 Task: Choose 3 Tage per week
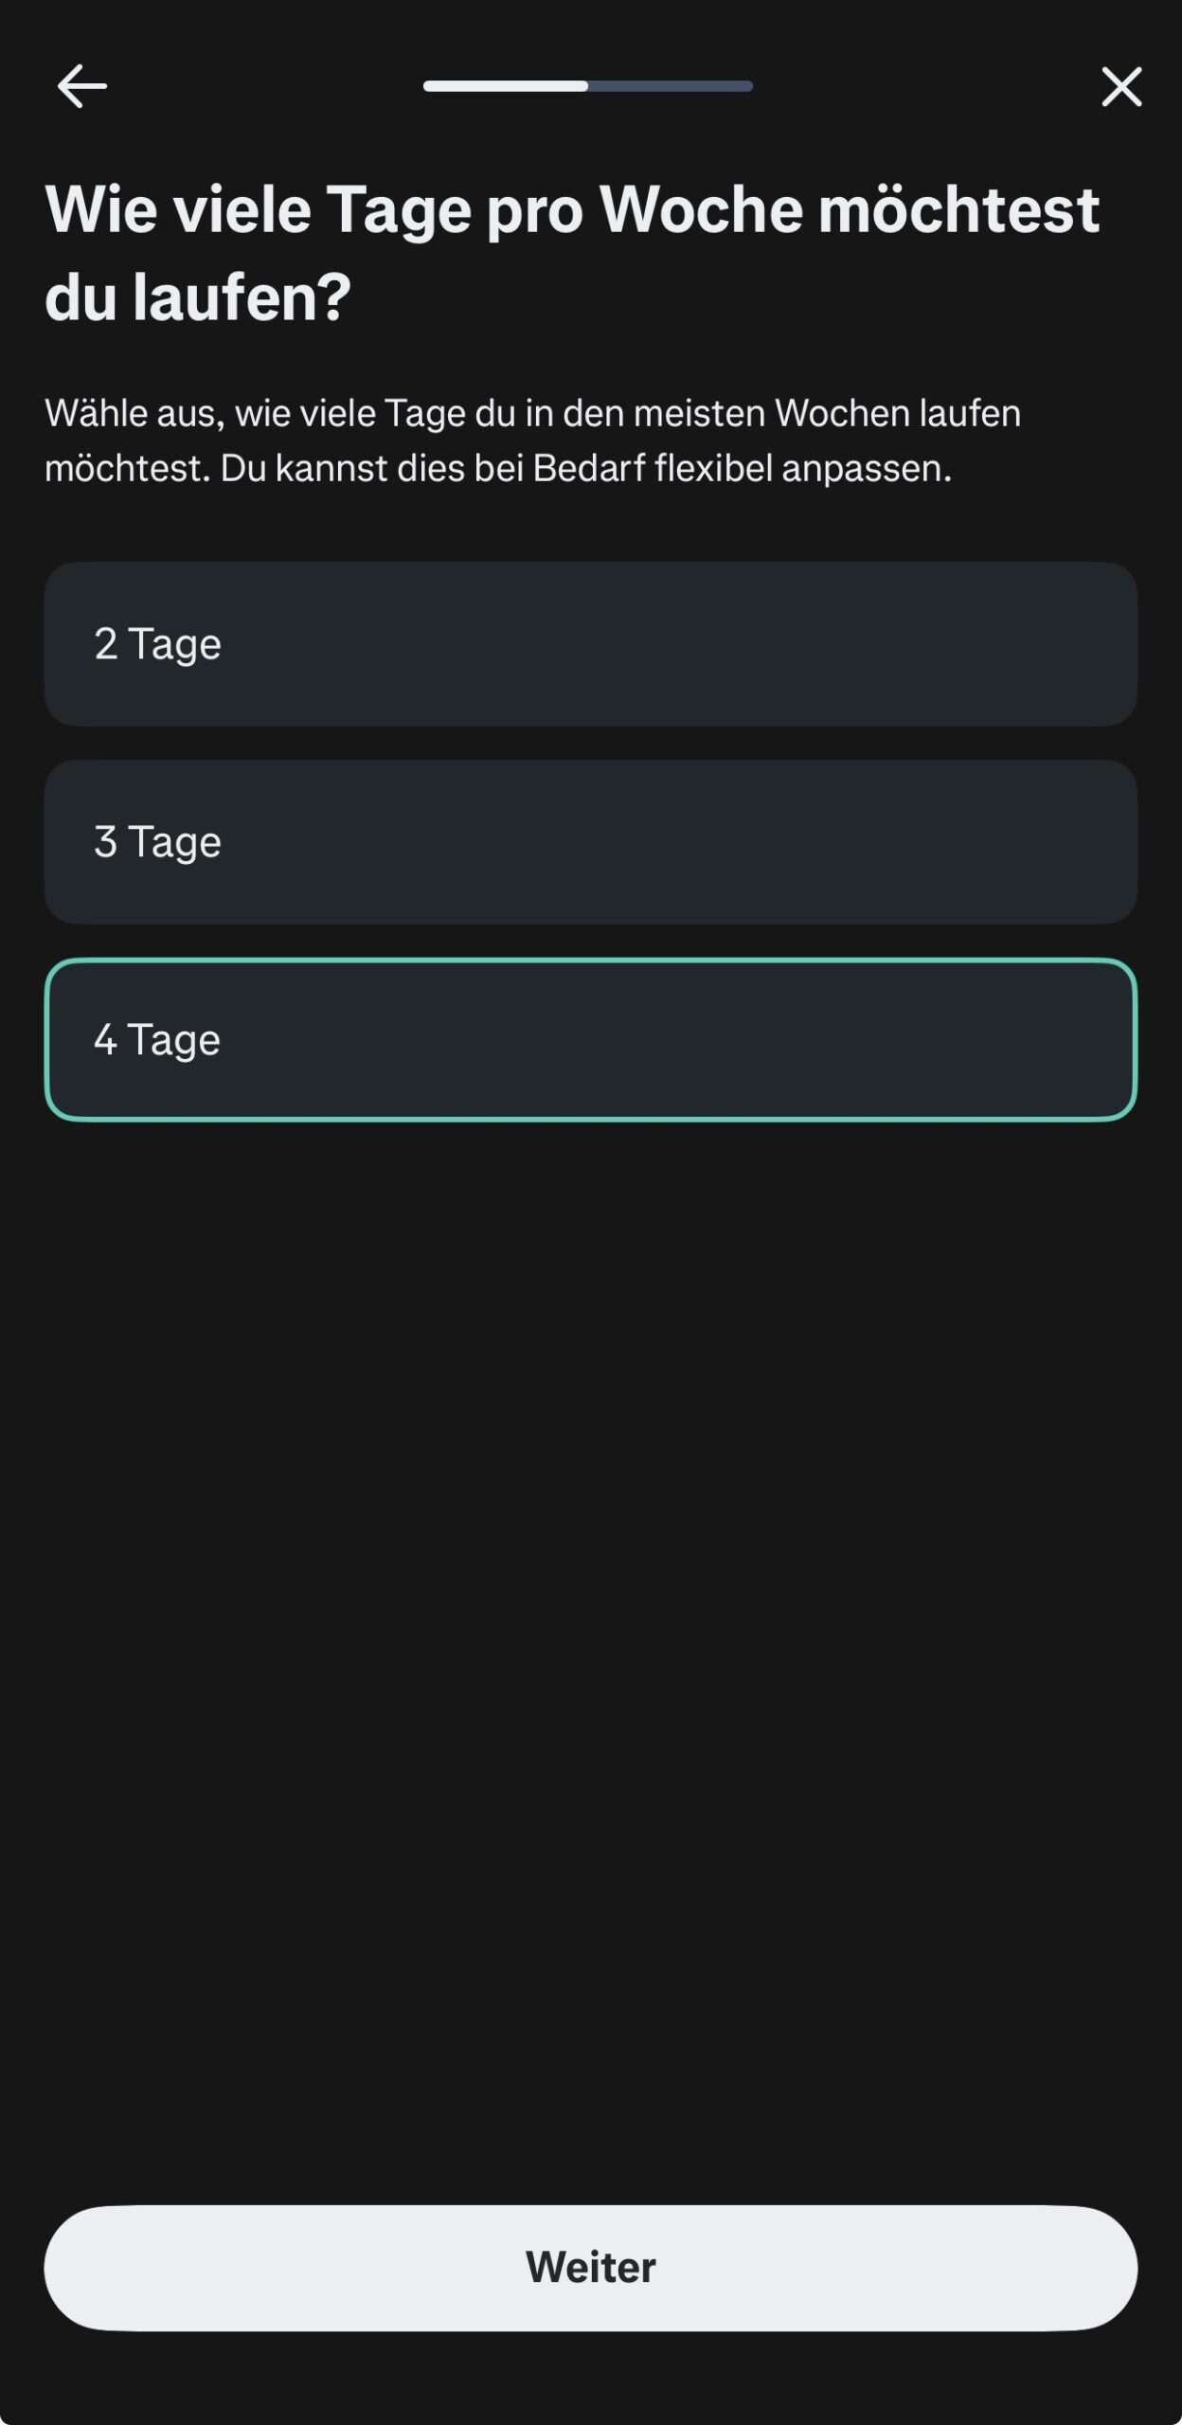point(590,841)
